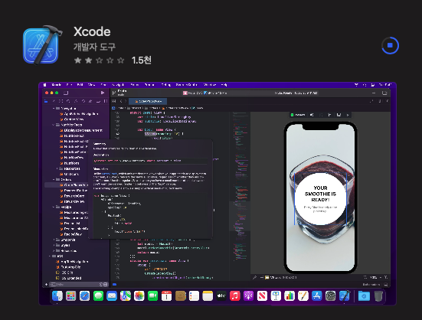Click Apple TV in the preview's dock

pos(221,296)
